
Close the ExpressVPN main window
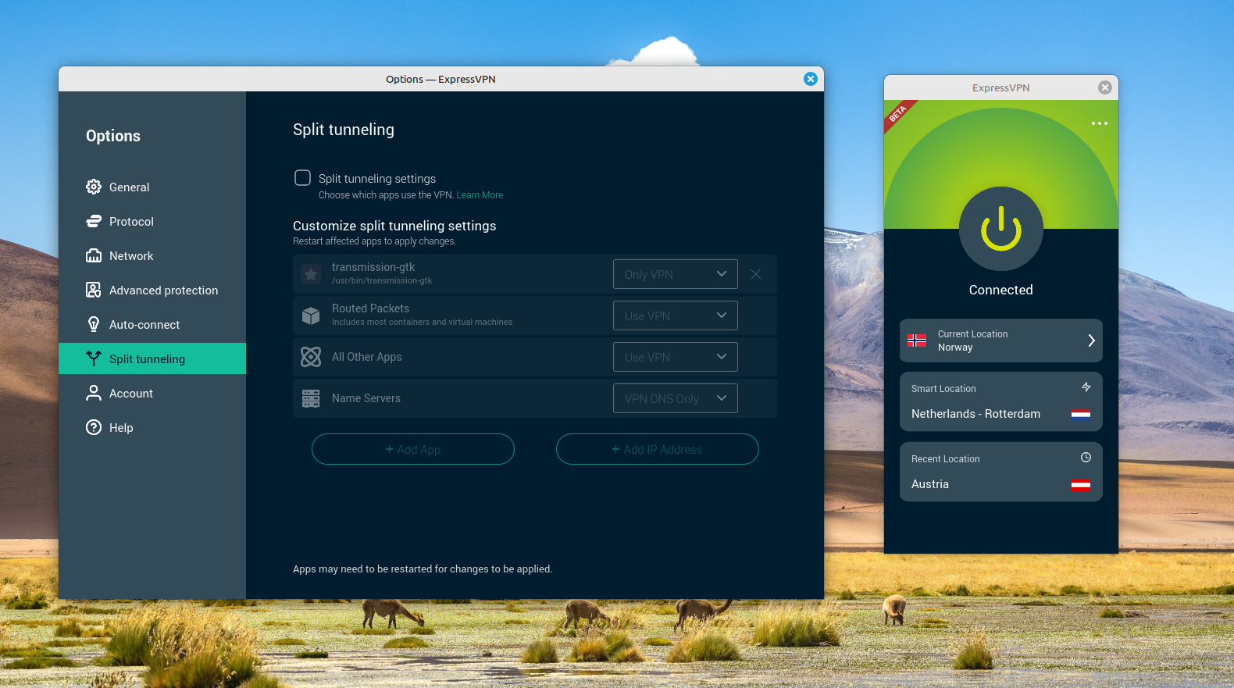1105,87
